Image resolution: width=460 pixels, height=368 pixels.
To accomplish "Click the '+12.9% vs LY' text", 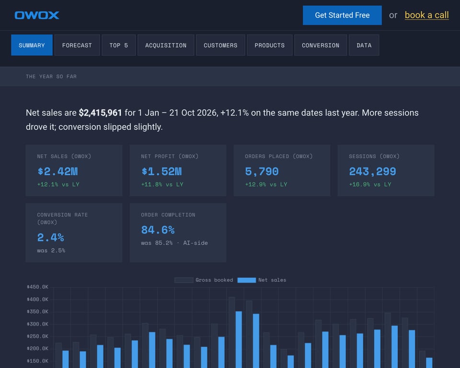I will click(x=266, y=184).
